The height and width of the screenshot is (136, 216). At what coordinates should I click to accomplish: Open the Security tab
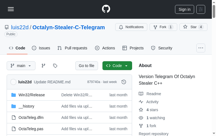point(162,48)
